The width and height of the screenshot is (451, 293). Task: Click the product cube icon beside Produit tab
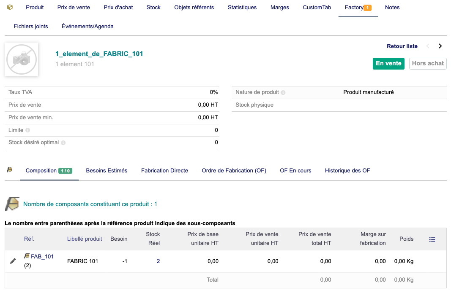(x=10, y=7)
